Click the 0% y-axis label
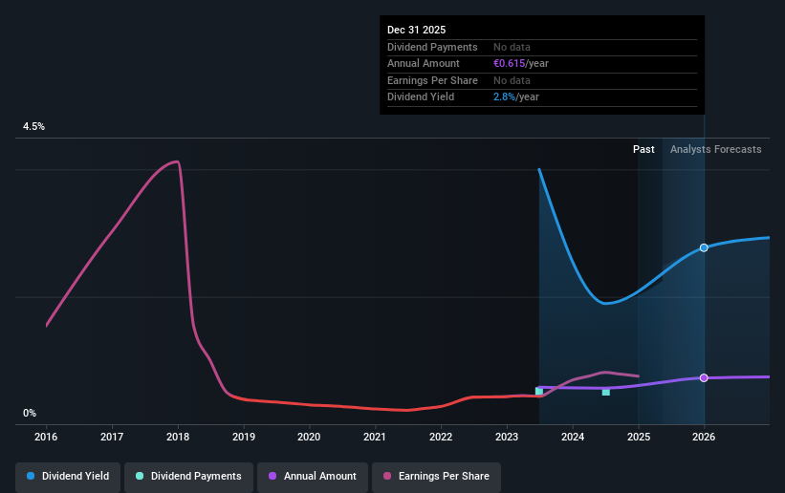This screenshot has width=785, height=493. pyautogui.click(x=30, y=414)
